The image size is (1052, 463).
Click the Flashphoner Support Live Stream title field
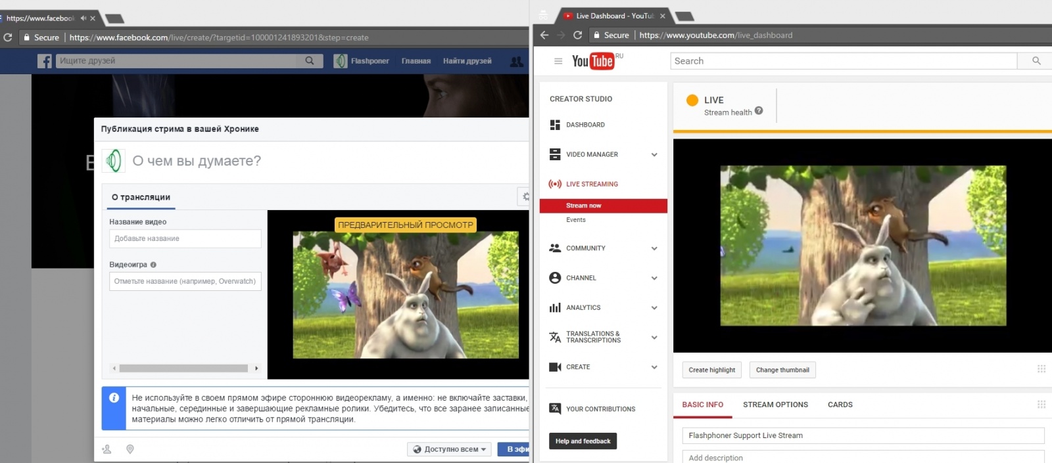click(863, 435)
